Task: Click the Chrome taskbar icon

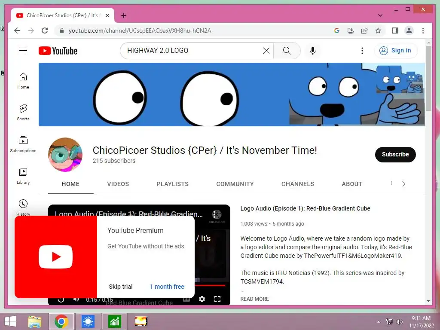Action: 61,321
